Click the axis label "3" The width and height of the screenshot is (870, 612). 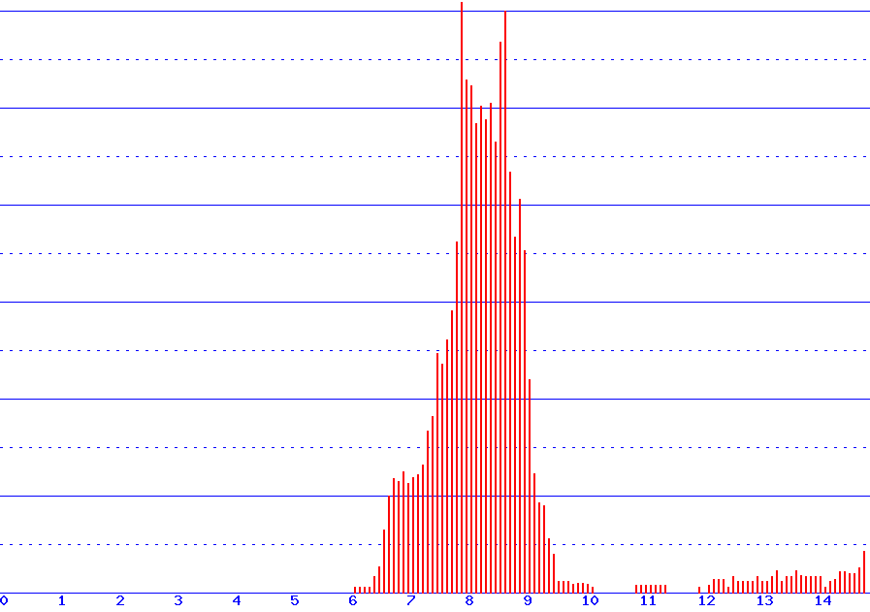click(178, 600)
